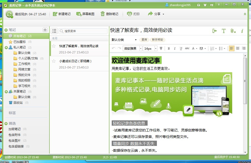
Task: Click the format painter icon
Action: (x=161, y=48)
